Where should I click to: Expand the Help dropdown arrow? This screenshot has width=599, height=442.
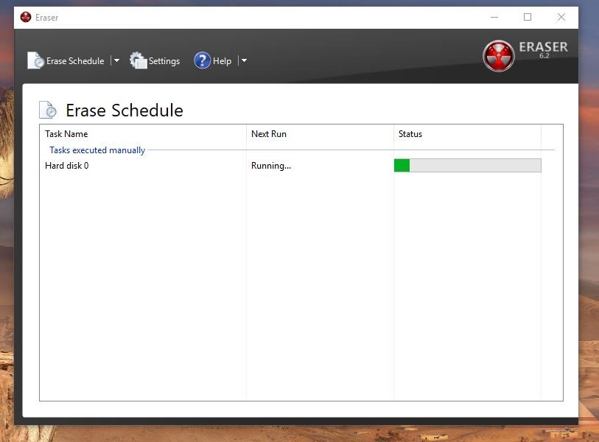click(x=244, y=60)
